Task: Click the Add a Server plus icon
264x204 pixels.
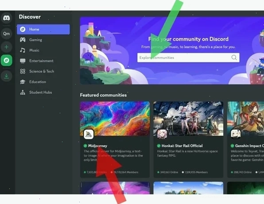Action: click(x=6, y=47)
